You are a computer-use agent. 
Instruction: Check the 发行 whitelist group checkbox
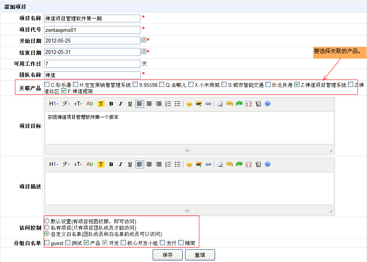(163, 243)
